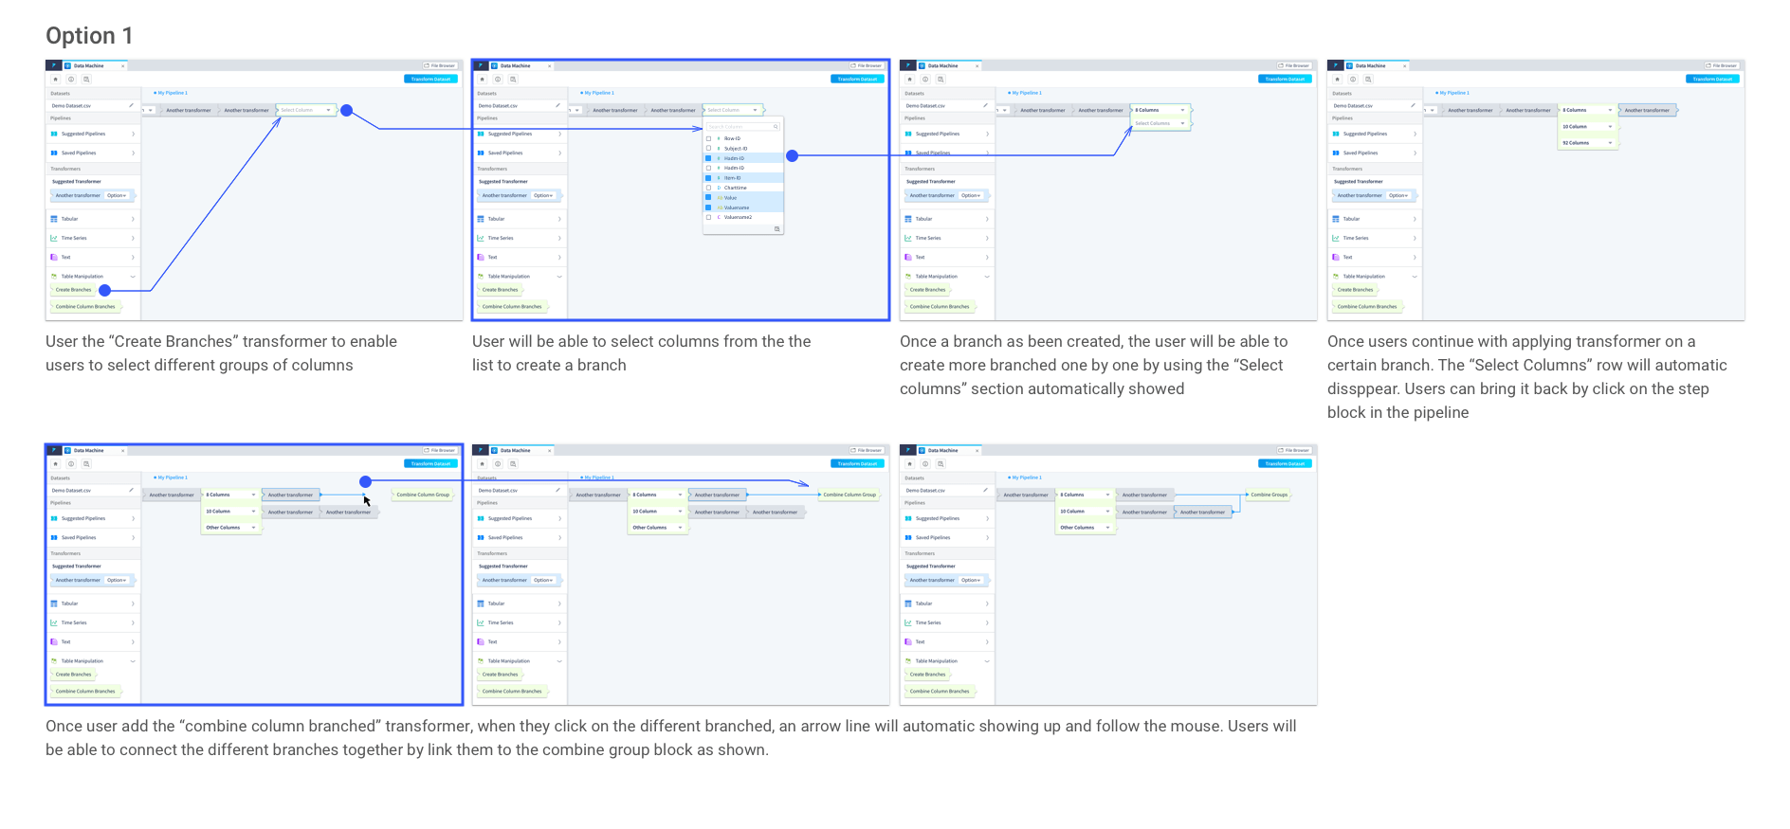Viewport: 1790px width, 829px height.
Task: Click pencil icon beside Demo Dataset.csv in column-checklist mockup
Action: [x=557, y=105]
